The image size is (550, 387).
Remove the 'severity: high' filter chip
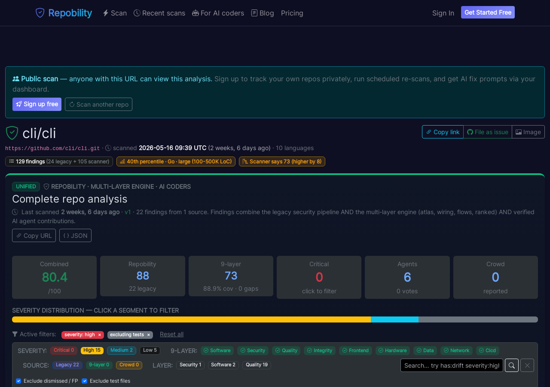(x=99, y=335)
